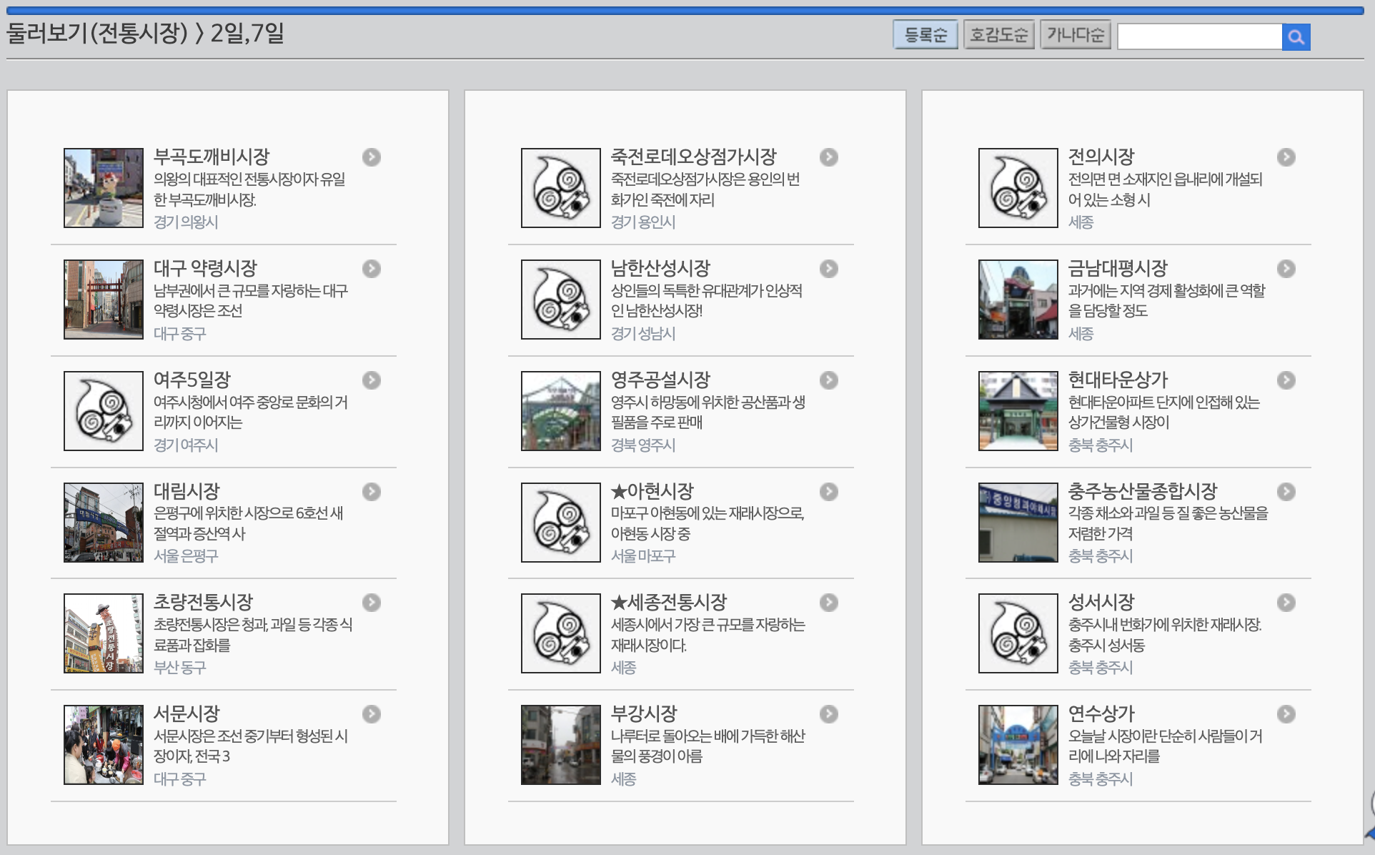Click arrow icon next to 서문시장
Viewport: 1375px width, 855px height.
coord(371,714)
